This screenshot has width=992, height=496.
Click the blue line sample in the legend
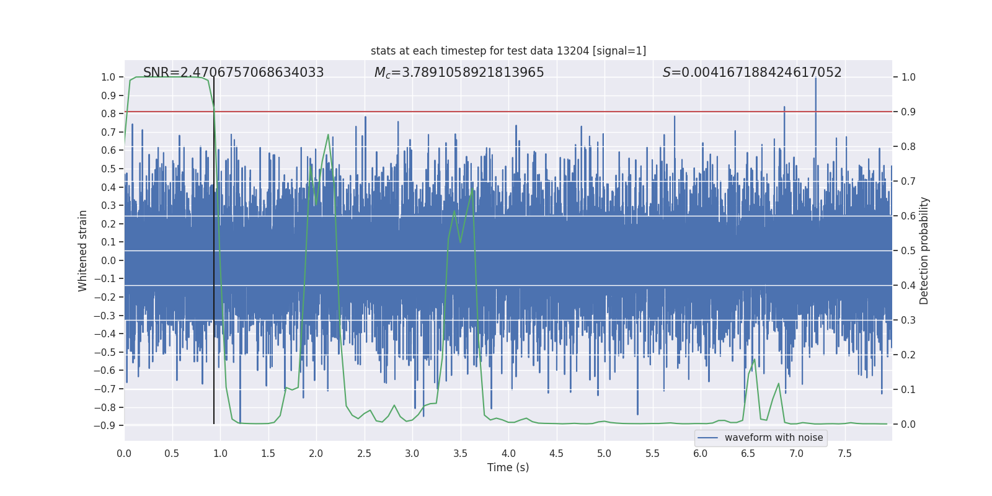(707, 438)
